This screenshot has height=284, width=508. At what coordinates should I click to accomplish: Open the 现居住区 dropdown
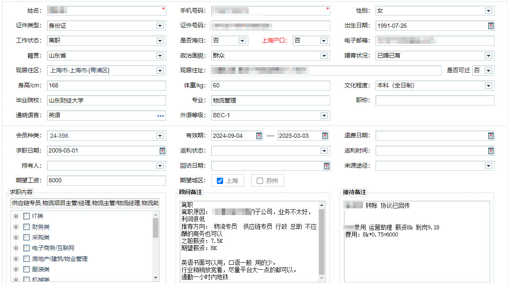[x=160, y=71]
